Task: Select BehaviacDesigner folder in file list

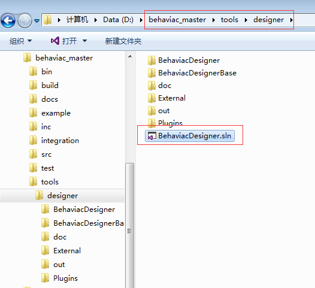Action: click(x=189, y=60)
